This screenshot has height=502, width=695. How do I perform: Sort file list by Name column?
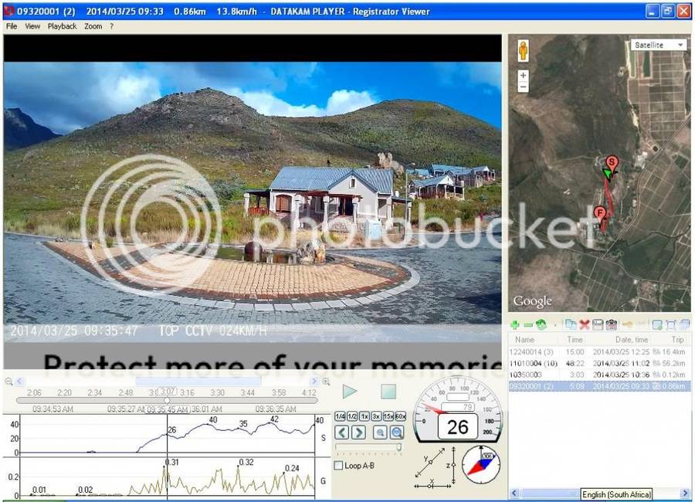tap(524, 340)
